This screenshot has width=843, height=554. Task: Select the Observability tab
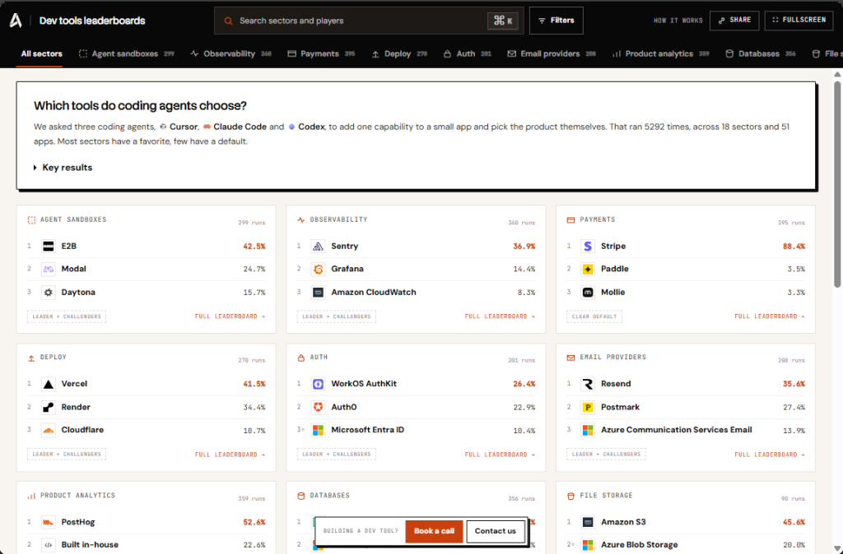(231, 53)
